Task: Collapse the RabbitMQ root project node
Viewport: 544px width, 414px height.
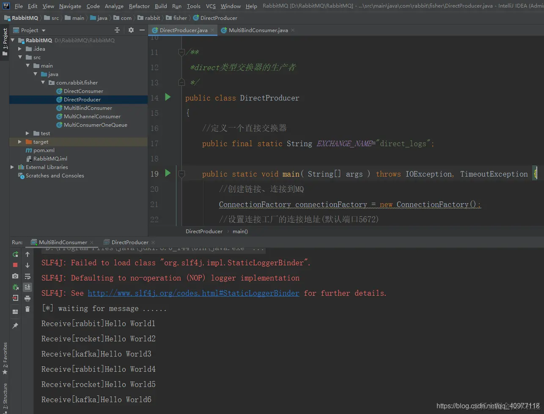Action: click(x=12, y=40)
